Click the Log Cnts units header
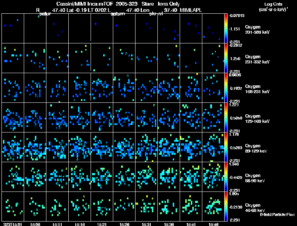Image resolution: width=297 pixels, height=226 pixels. pyautogui.click(x=272, y=7)
